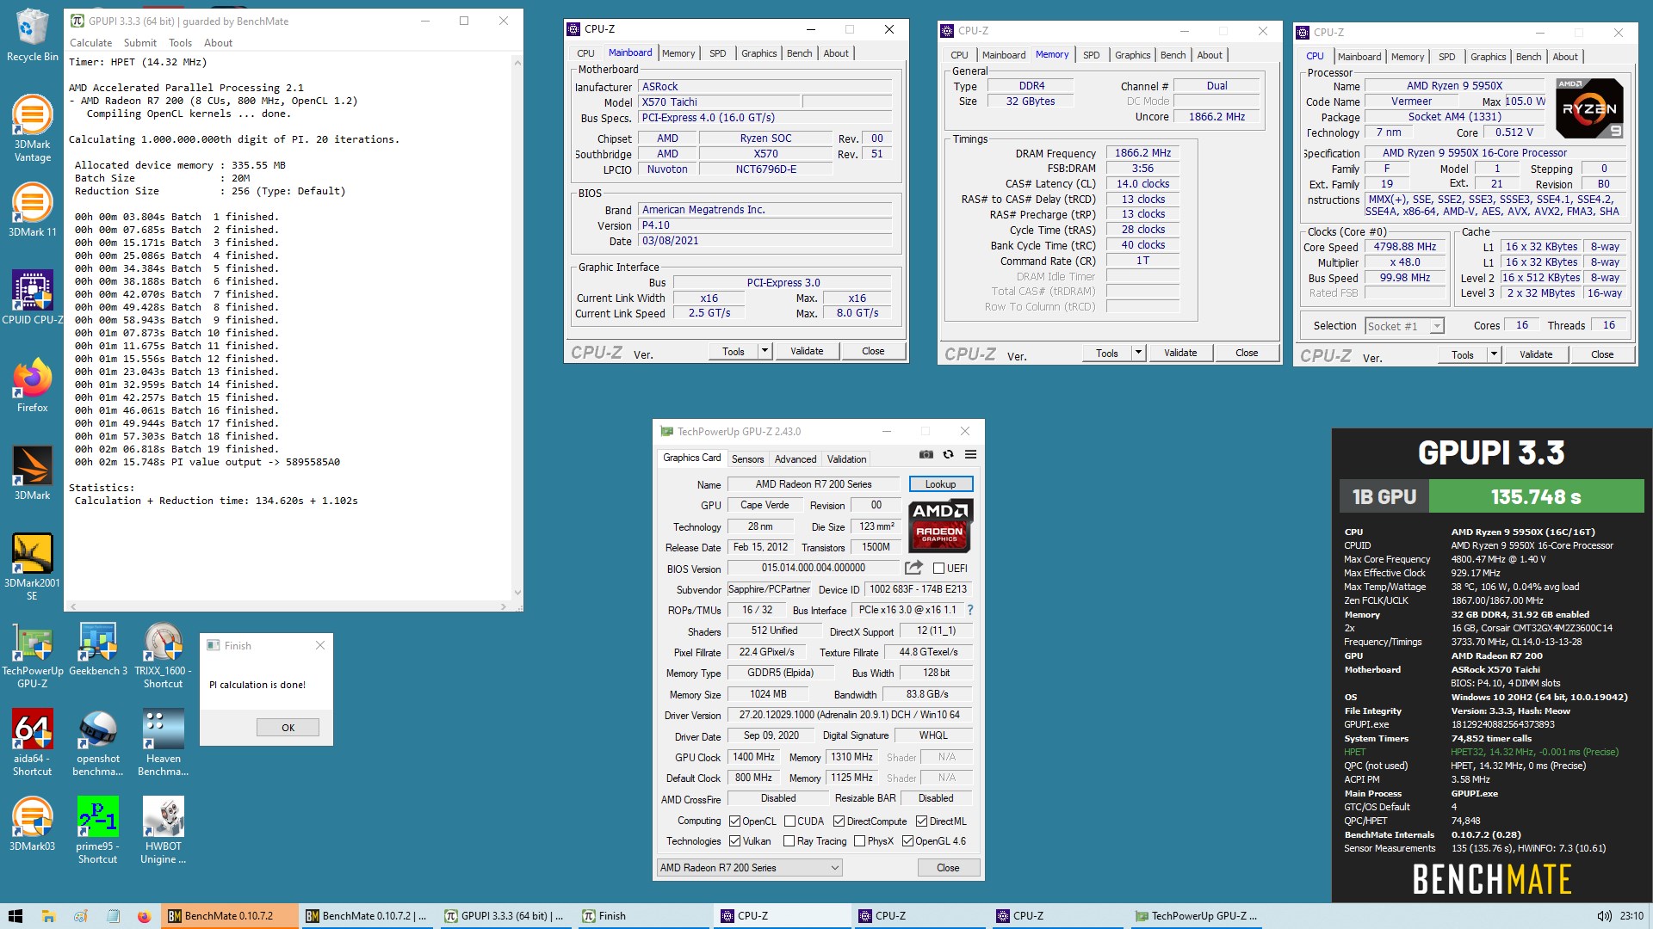Click the Close button in the GPU-Z window
This screenshot has width=1653, height=929.
pyautogui.click(x=948, y=868)
